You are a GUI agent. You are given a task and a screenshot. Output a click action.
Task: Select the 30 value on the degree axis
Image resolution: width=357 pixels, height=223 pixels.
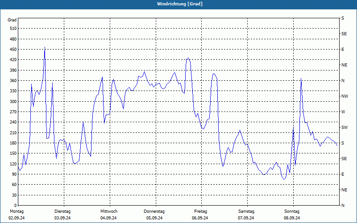pos(14,195)
